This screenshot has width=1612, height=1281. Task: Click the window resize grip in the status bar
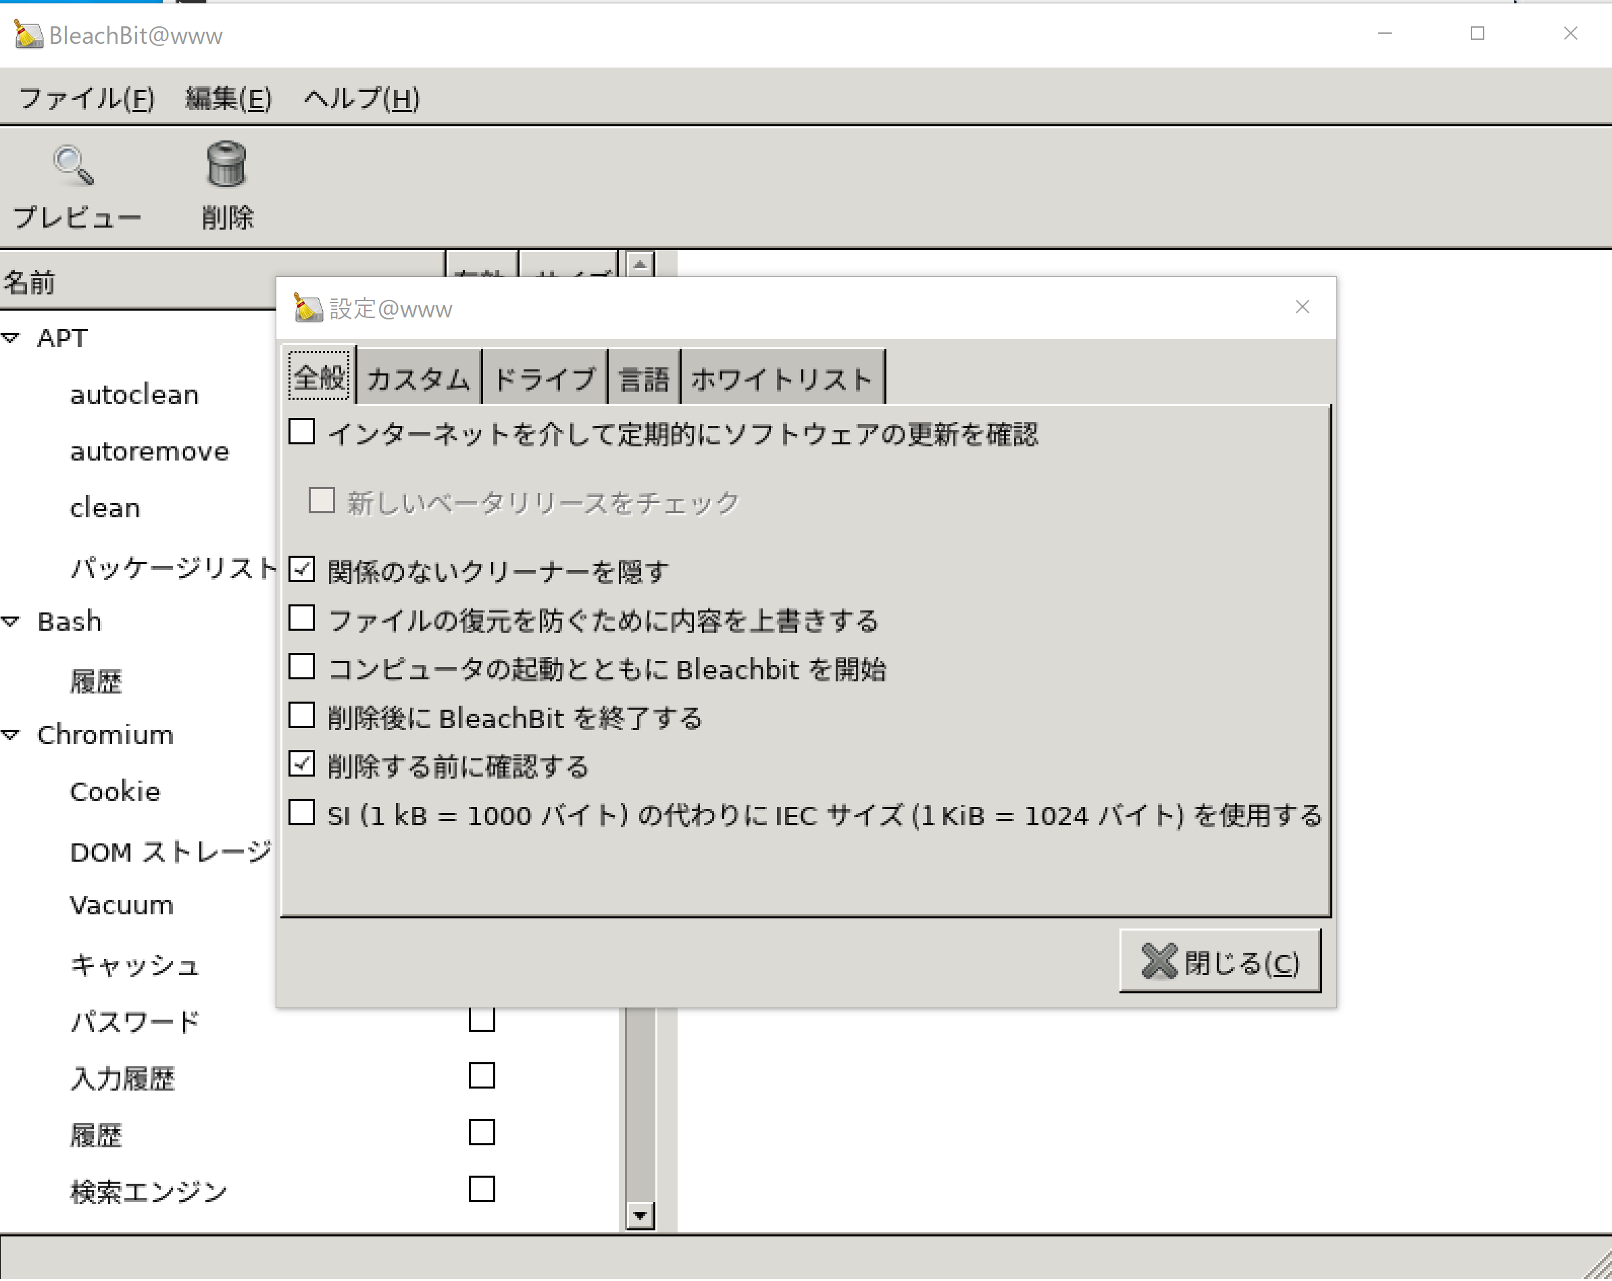click(x=1598, y=1266)
